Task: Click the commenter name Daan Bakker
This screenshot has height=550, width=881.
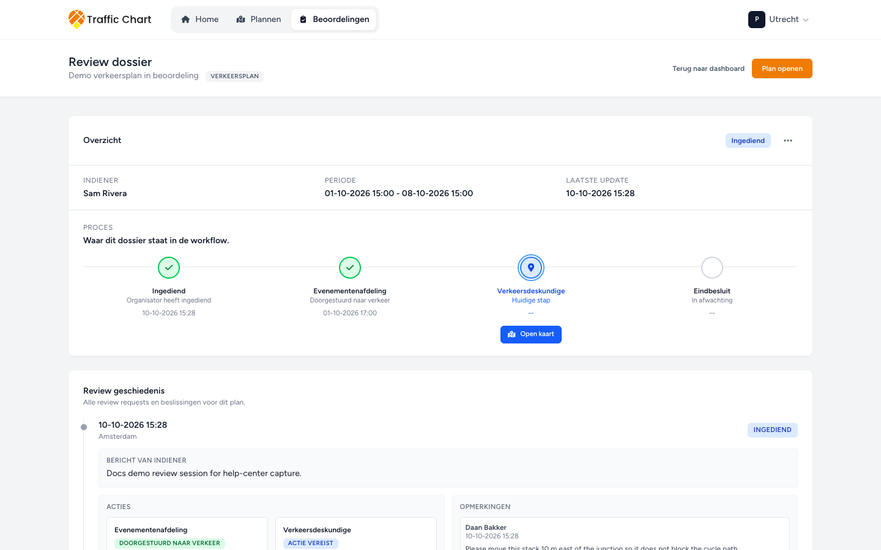Action: pyautogui.click(x=486, y=527)
